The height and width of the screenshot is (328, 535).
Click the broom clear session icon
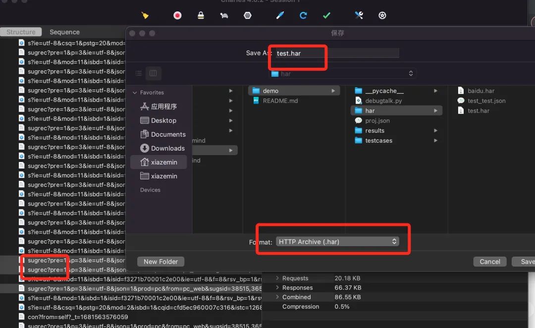145,15
